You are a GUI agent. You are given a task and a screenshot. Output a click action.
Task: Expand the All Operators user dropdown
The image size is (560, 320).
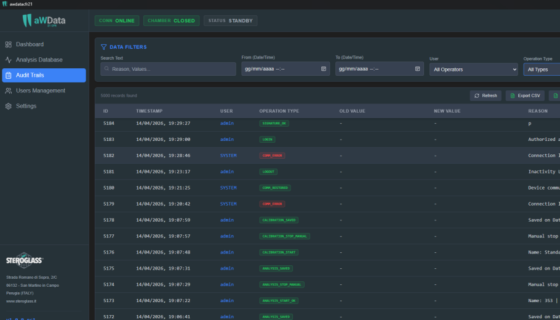point(474,70)
